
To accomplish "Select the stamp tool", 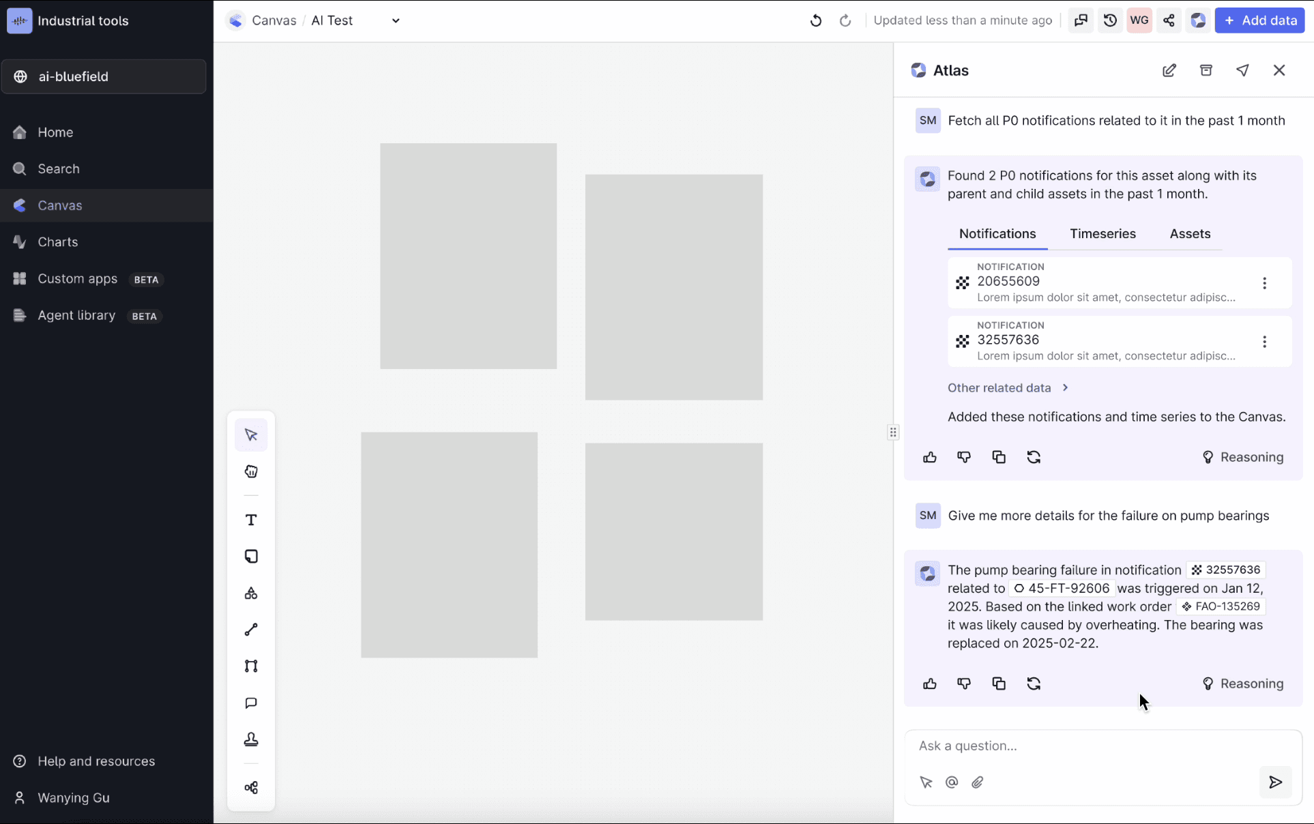I will pos(250,738).
